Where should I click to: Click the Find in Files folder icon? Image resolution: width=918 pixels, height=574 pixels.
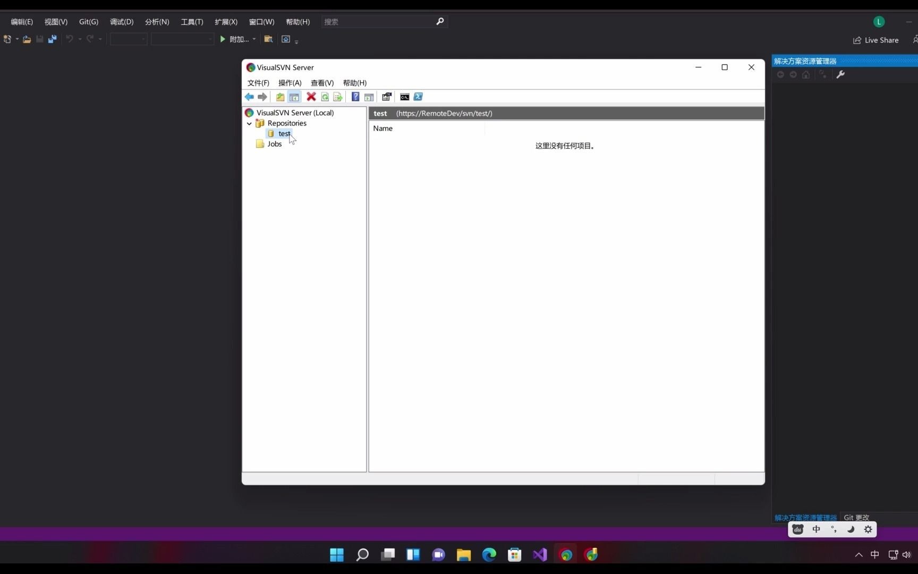(x=269, y=39)
